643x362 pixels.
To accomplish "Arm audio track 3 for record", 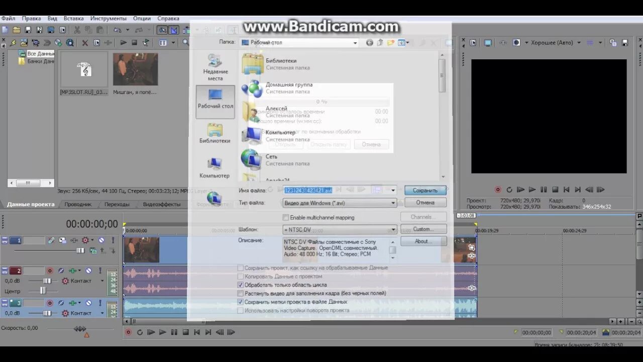I will click(x=50, y=303).
